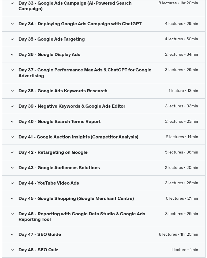The width and height of the screenshot is (207, 258).
Task: Click the Day 38 chevron arrow
Action: (x=12, y=91)
